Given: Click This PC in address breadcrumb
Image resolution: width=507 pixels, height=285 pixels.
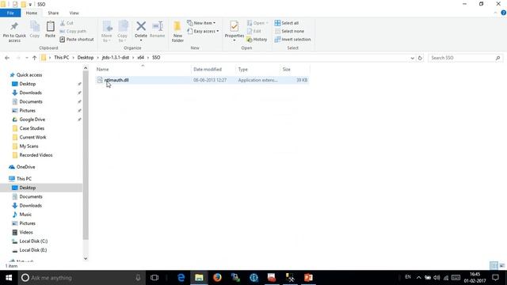Looking at the screenshot, I should [62, 57].
